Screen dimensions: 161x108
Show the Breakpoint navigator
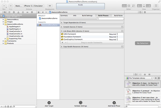tap(27, 12)
